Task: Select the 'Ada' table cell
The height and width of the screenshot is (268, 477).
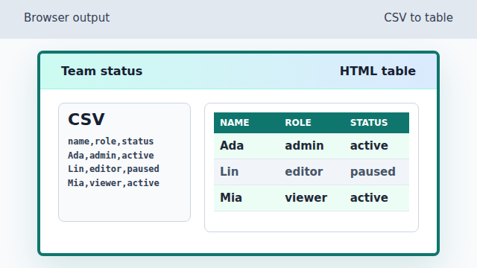Action: [x=247, y=146]
